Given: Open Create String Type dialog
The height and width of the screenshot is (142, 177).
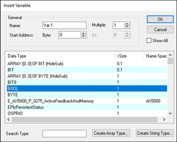Looking at the screenshot, I should tap(155, 133).
